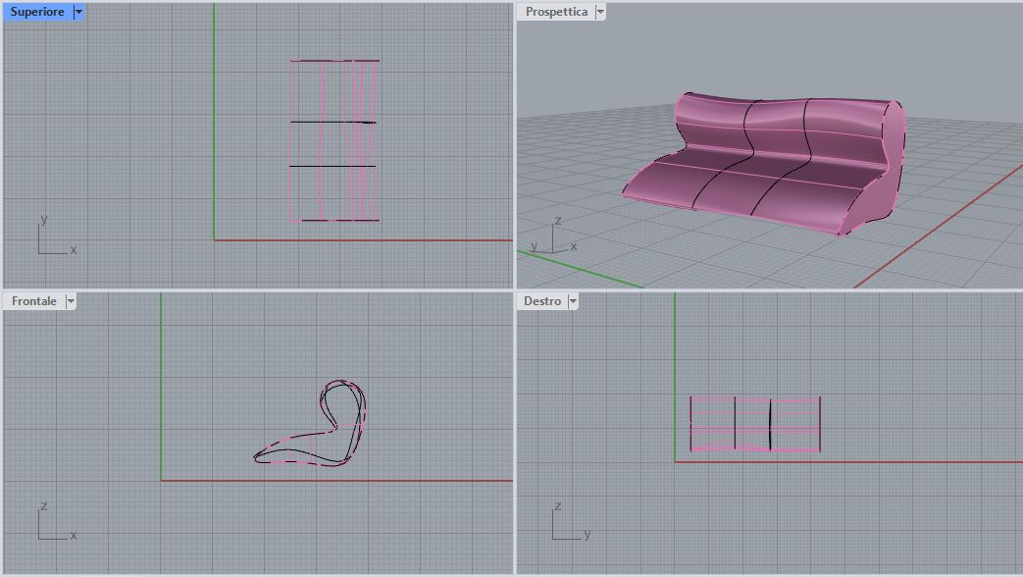
Task: Click the Destro viewport title label
Action: coord(542,301)
